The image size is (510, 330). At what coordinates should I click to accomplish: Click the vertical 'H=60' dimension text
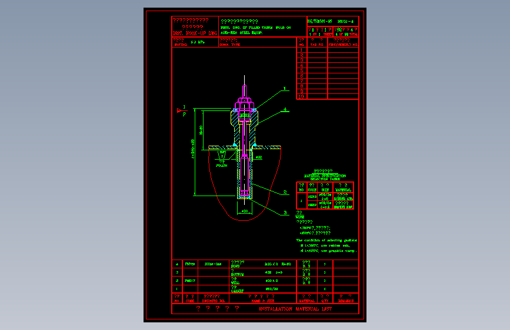click(x=201, y=130)
